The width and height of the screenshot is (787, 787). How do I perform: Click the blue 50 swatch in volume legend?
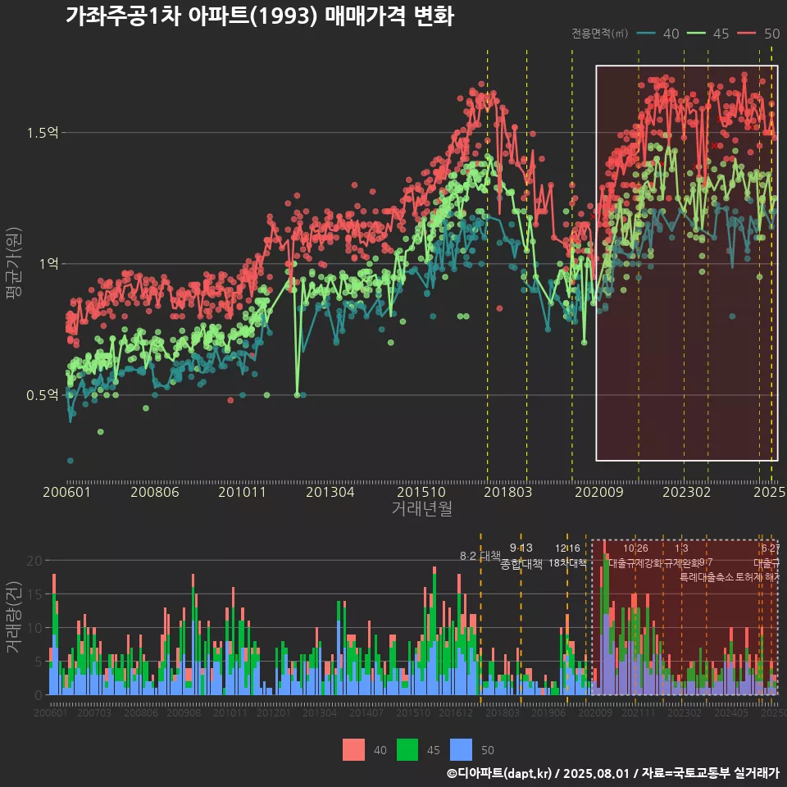[461, 749]
